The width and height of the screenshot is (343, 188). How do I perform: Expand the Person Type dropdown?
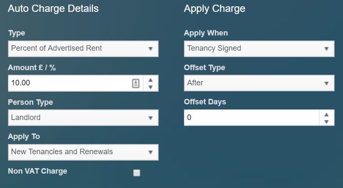(77, 118)
